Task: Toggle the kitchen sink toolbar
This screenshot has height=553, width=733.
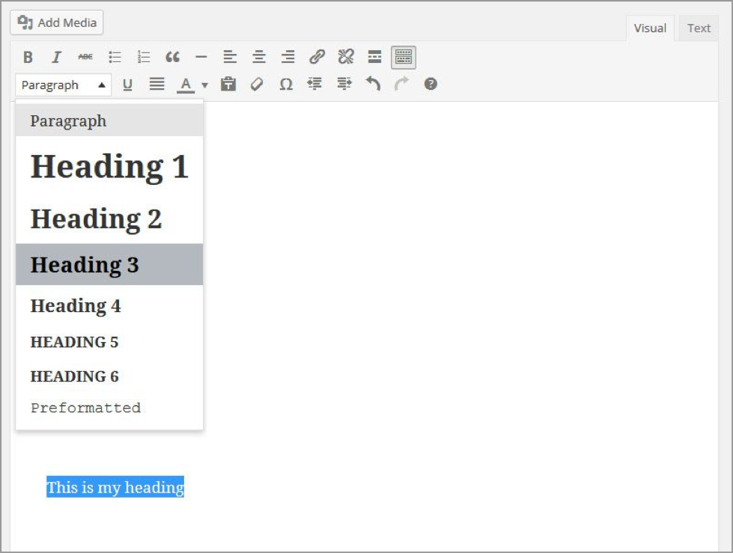Action: (x=402, y=56)
